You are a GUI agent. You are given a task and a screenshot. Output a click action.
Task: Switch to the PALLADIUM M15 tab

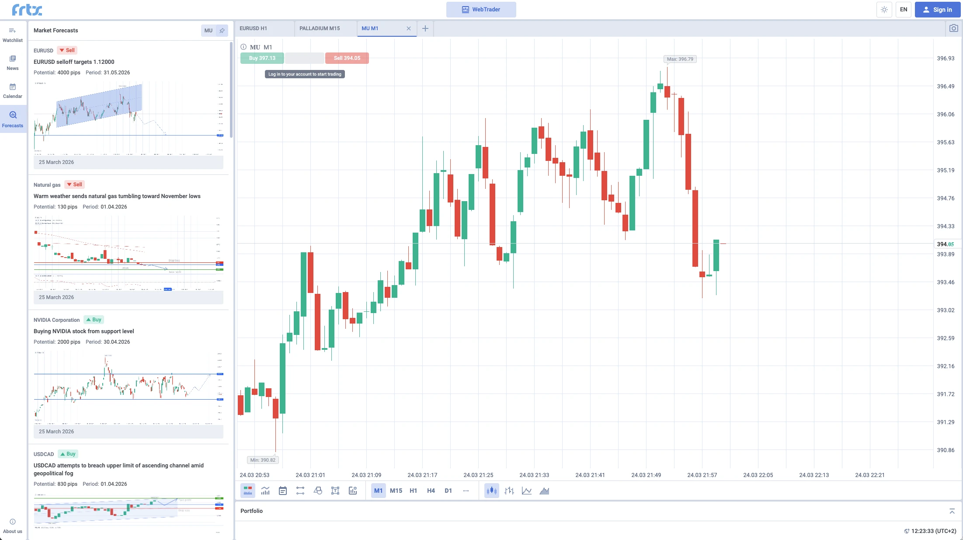coord(320,28)
